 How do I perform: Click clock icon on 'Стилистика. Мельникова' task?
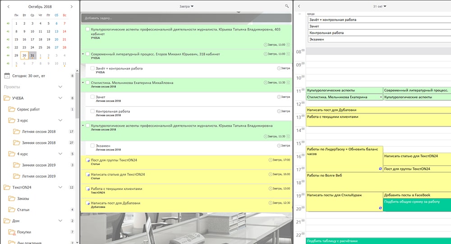coord(266,83)
